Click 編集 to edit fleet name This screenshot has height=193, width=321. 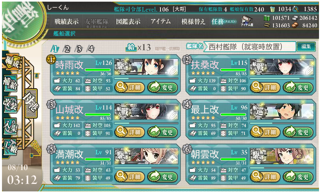tap(306, 47)
